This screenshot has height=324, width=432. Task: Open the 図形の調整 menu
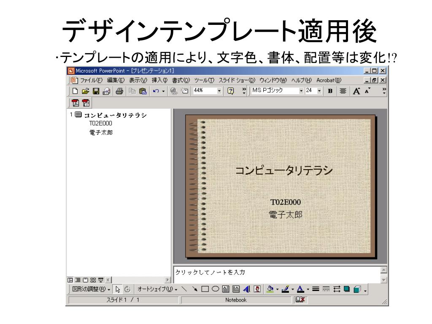click(91, 289)
